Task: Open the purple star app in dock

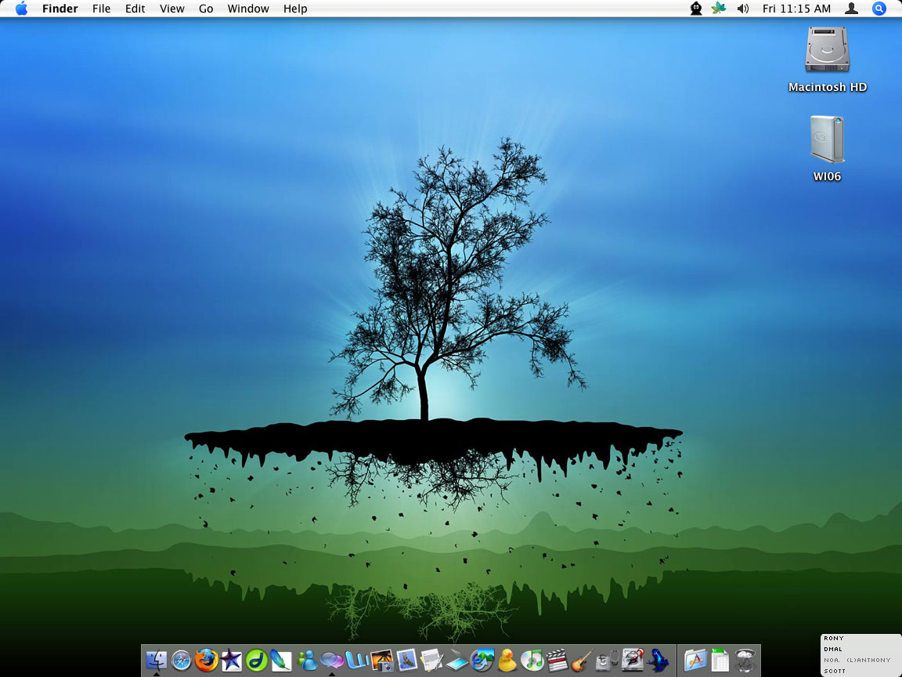Action: [231, 660]
